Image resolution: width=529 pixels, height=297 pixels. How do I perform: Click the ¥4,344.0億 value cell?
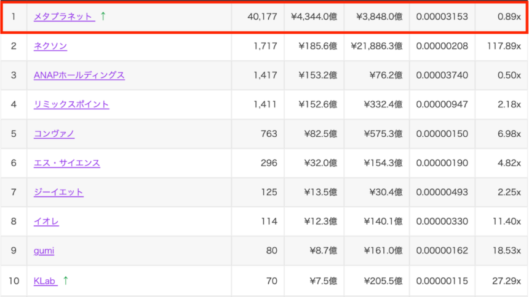[314, 17]
